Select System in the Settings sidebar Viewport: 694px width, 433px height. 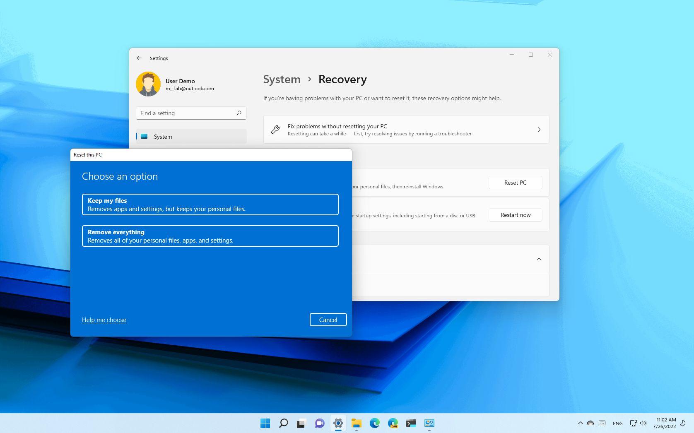click(163, 136)
